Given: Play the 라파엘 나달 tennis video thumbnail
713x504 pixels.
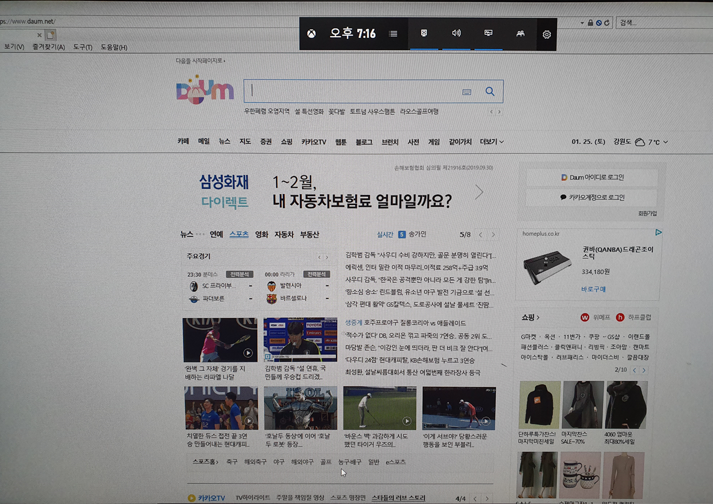Looking at the screenshot, I should pyautogui.click(x=220, y=339).
